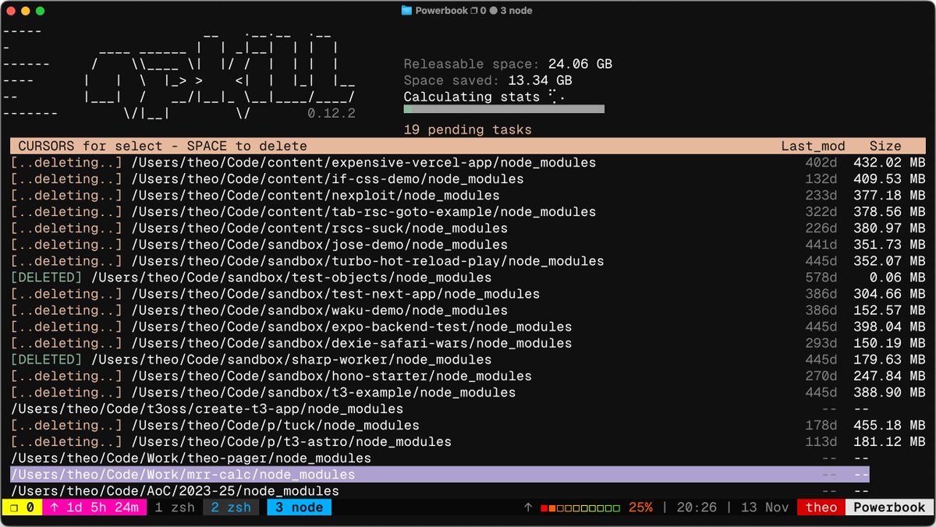Select the hono-starter/node_modules row
The width and height of the screenshot is (936, 527).
point(468,376)
